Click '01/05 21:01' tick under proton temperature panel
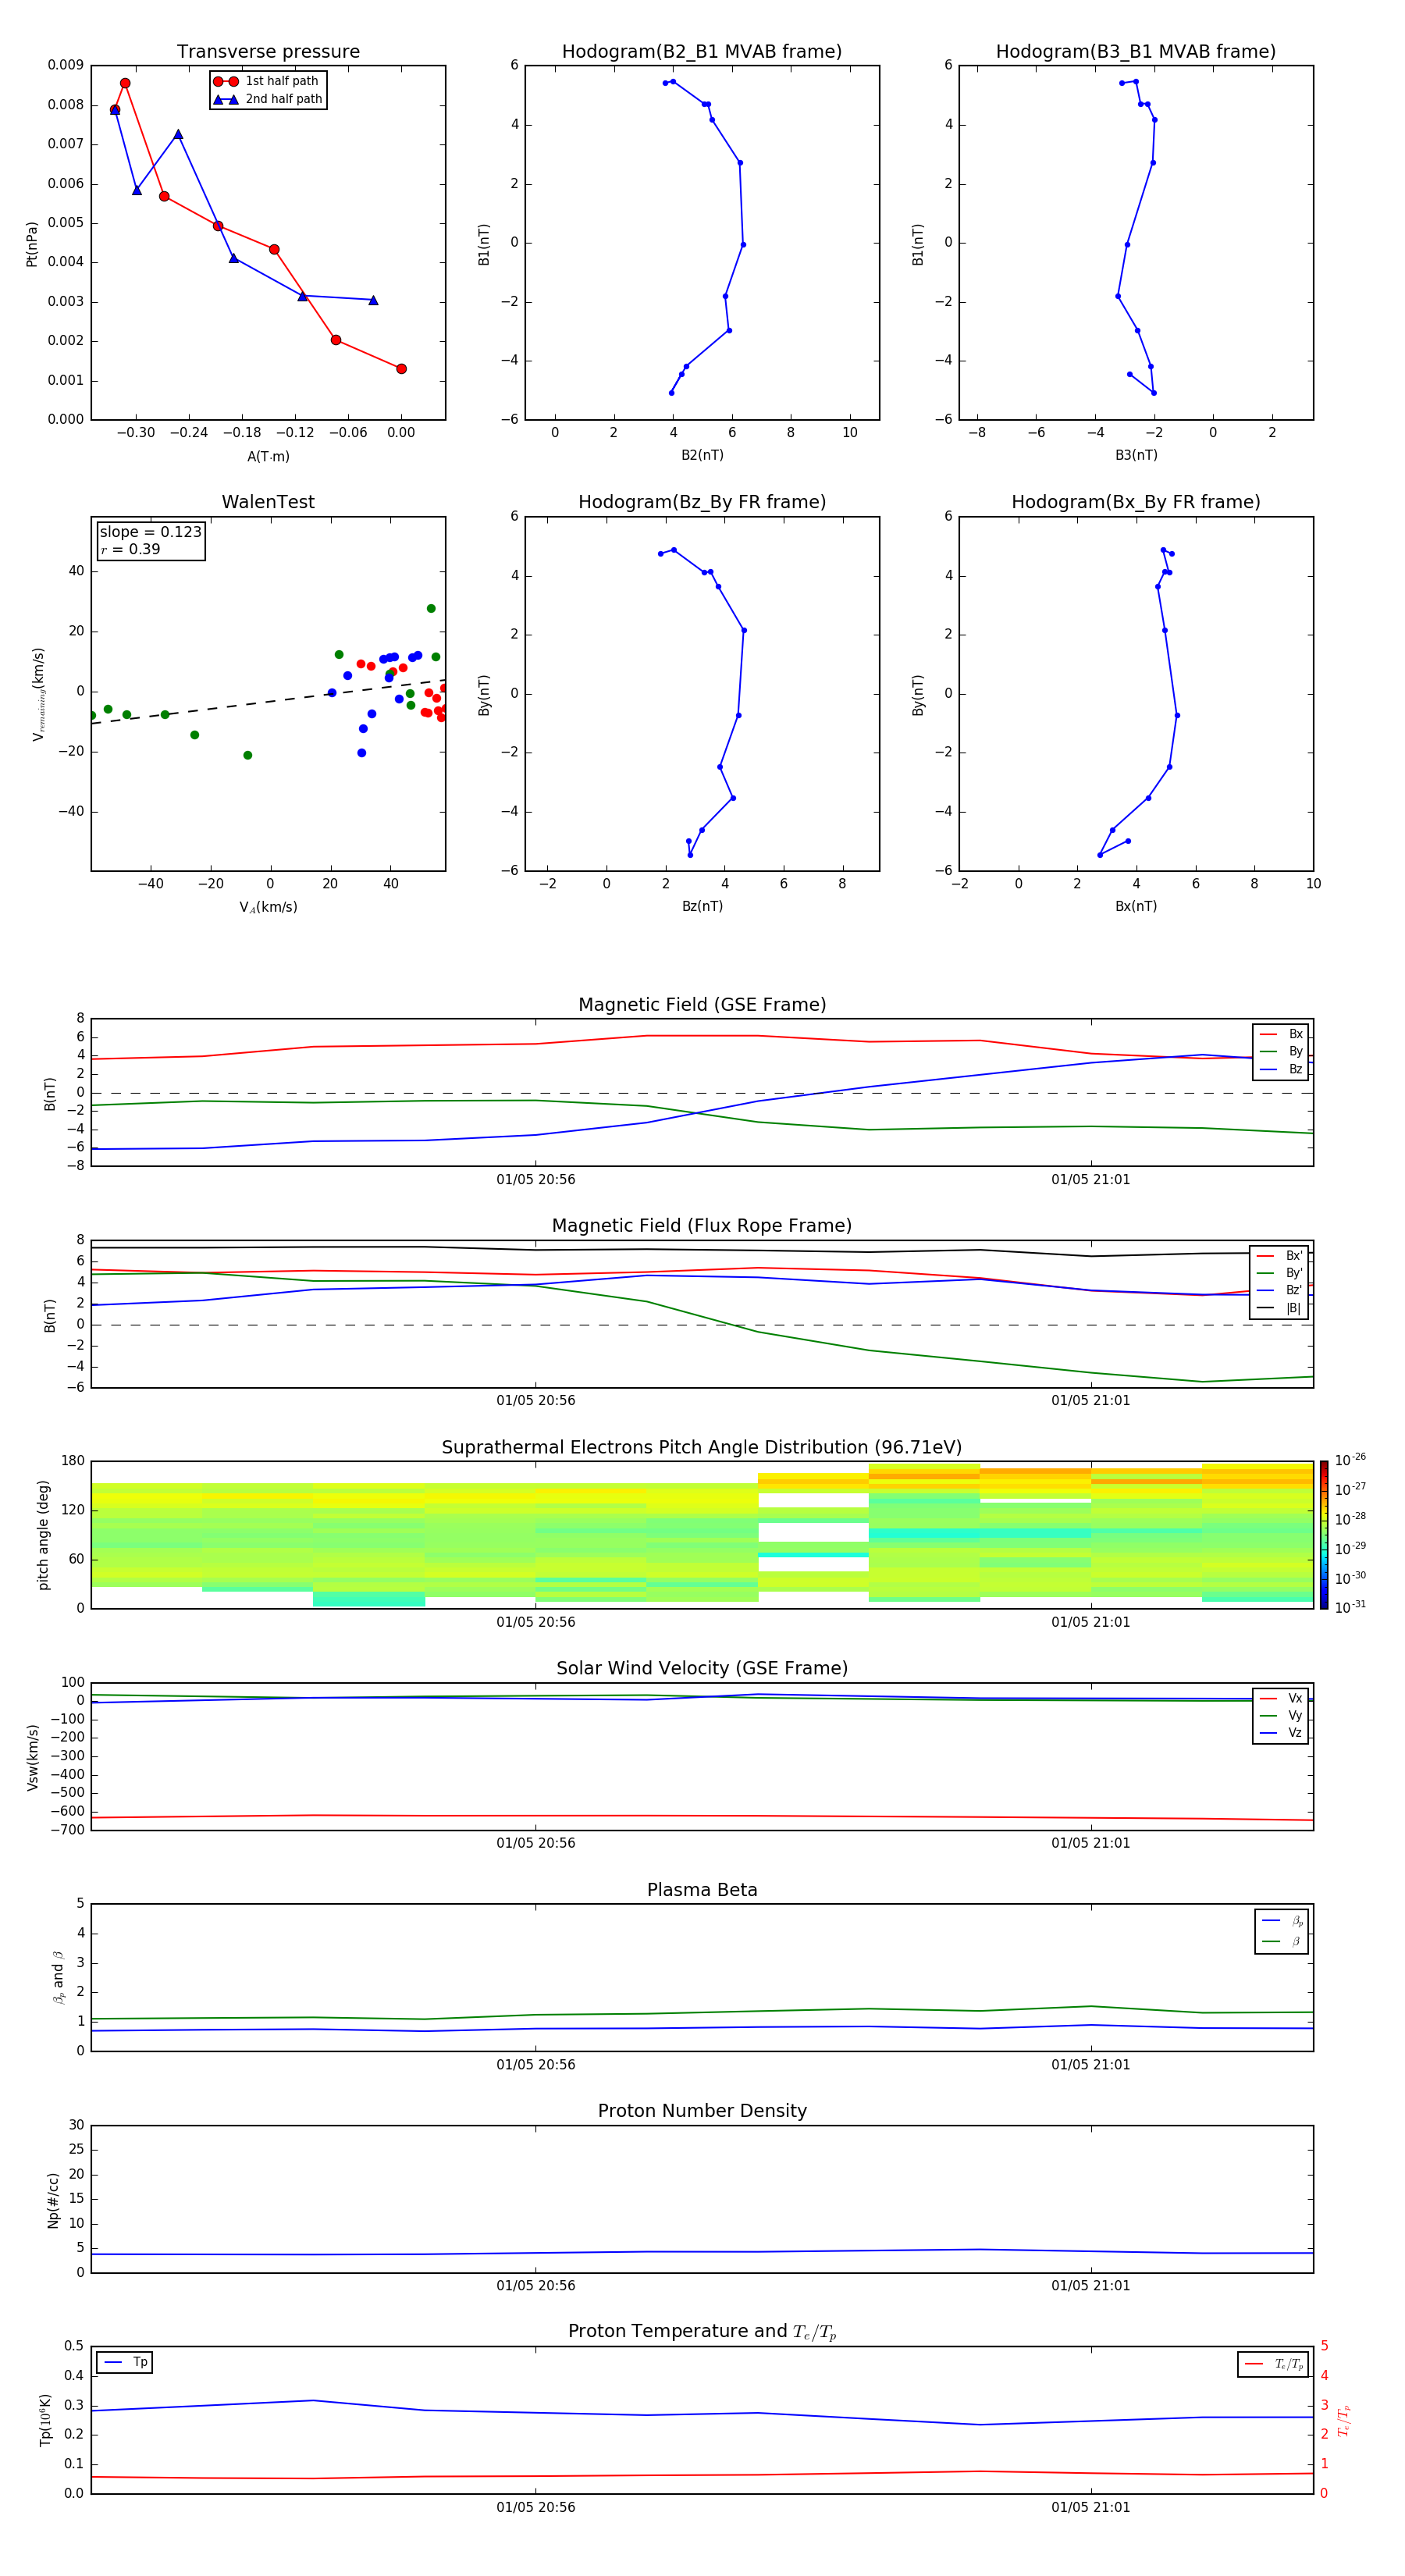1405x2576 pixels. coord(1091,2507)
